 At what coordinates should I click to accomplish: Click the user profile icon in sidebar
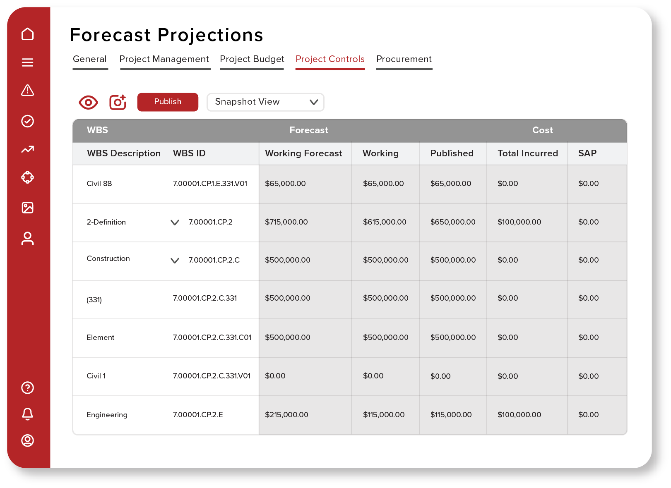click(x=28, y=239)
